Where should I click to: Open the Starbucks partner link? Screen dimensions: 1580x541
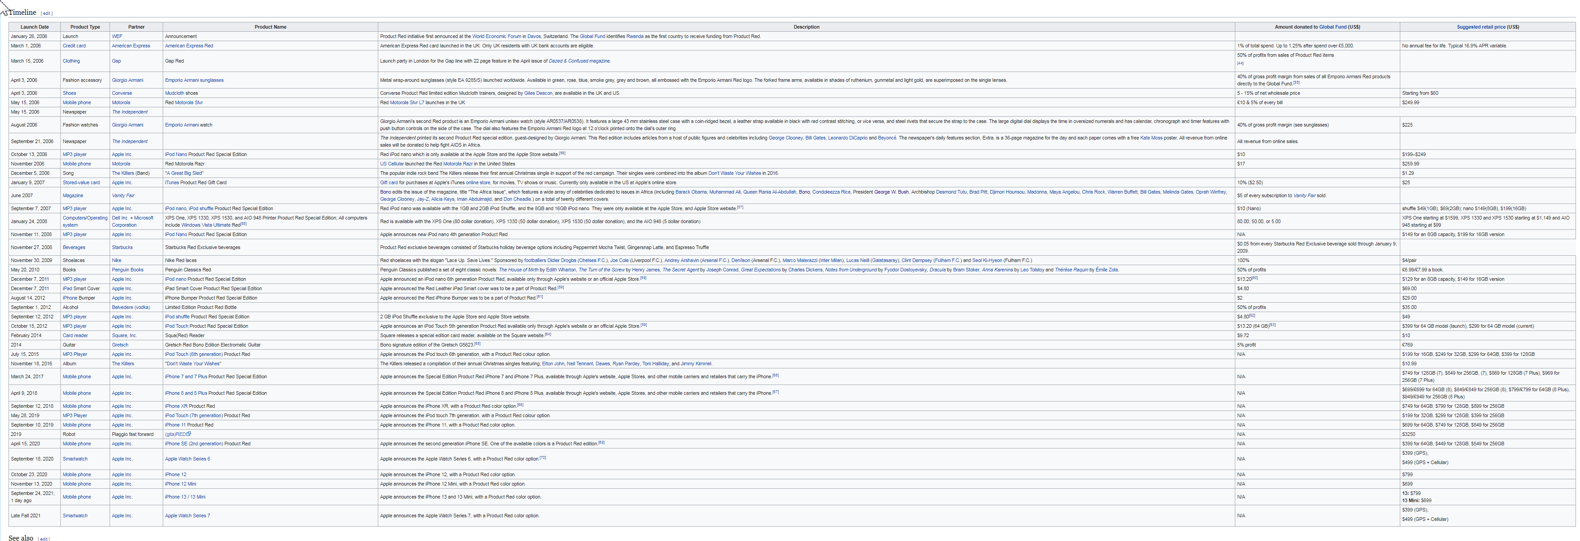[122, 247]
